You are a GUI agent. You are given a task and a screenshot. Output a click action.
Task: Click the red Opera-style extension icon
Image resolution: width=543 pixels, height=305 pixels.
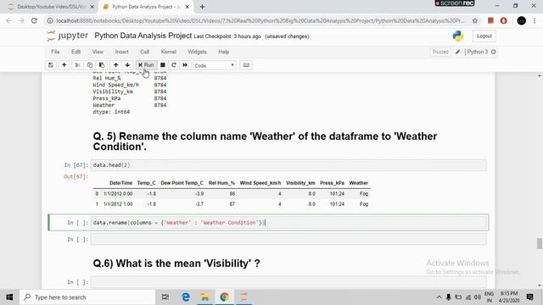click(x=503, y=20)
